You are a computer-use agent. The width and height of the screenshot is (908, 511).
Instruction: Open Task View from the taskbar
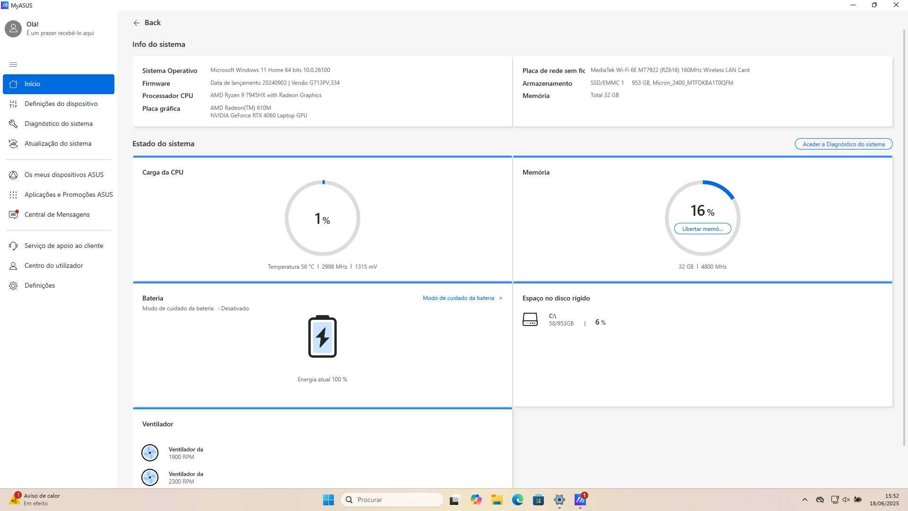(x=454, y=500)
